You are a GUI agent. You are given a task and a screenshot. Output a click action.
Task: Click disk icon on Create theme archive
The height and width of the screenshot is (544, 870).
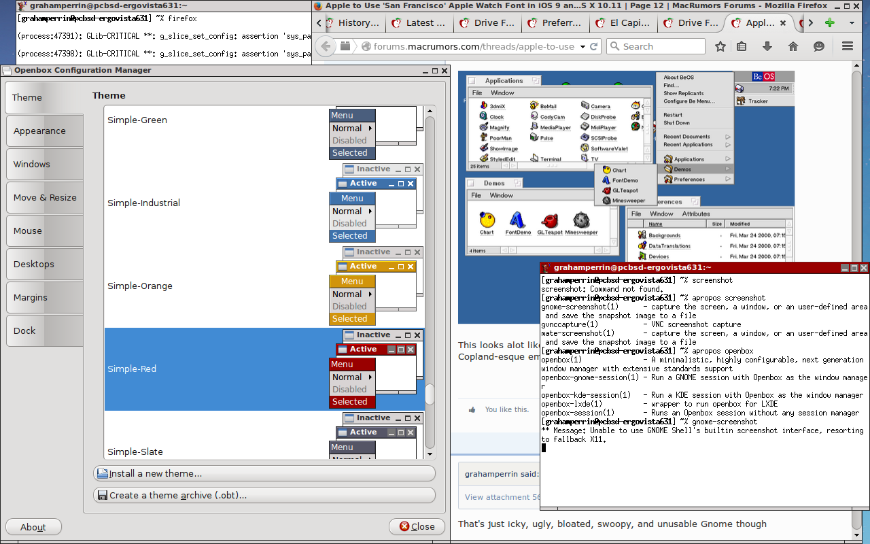coord(103,495)
